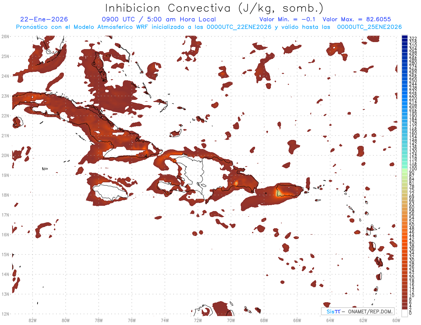This screenshot has width=421, height=325.
Task: Click the '13N' latitude label
Action: tap(5, 294)
